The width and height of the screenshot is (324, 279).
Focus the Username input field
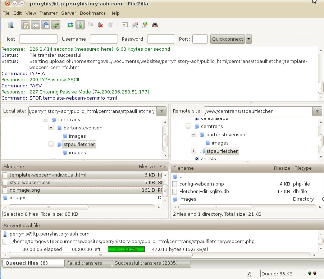(x=104, y=39)
